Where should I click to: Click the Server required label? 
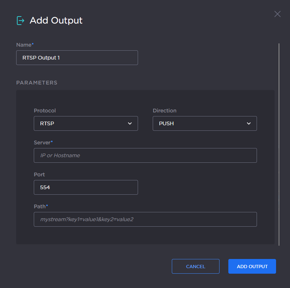[x=43, y=143]
